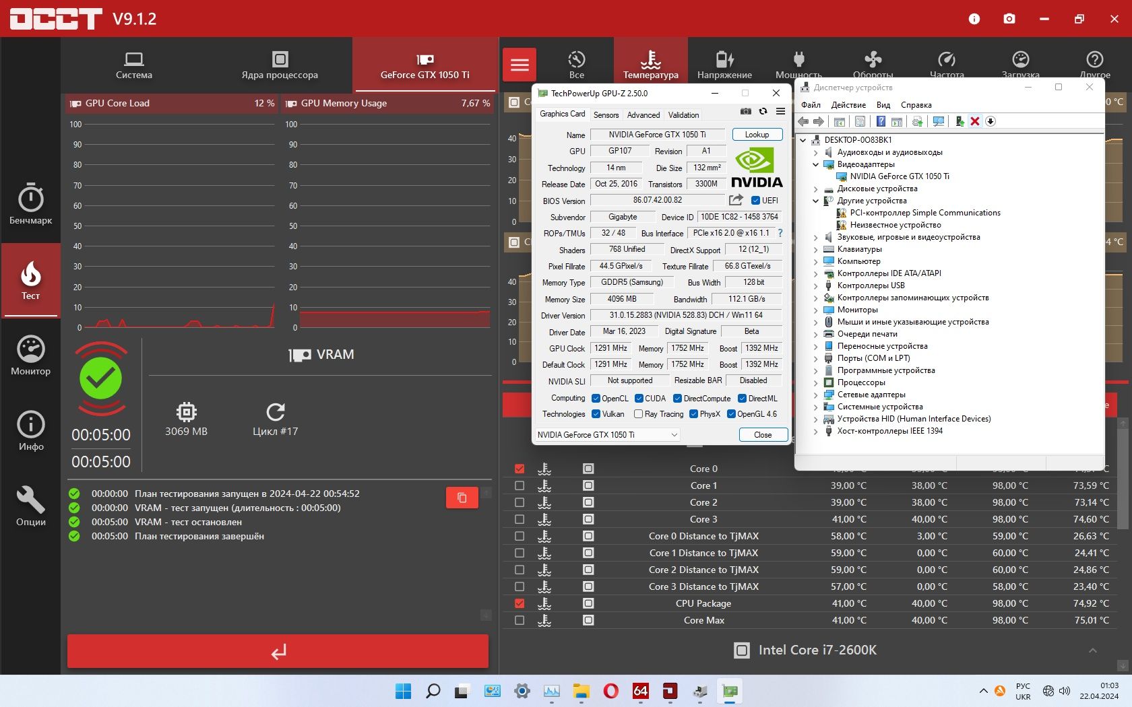Click the scan for hardware changes icon

point(938,121)
